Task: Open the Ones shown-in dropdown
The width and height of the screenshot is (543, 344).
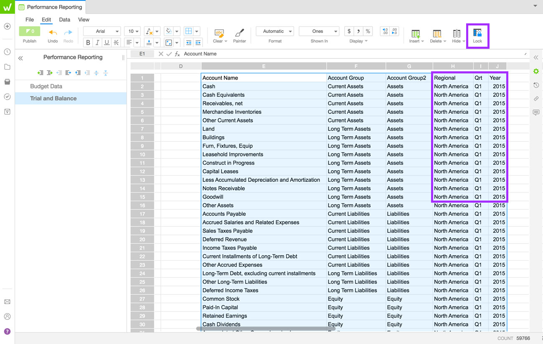Action: [319, 31]
